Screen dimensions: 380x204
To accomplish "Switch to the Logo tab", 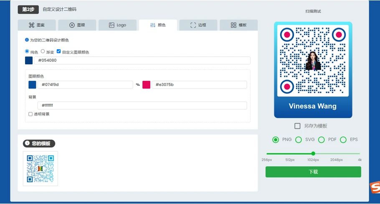I will (117, 25).
